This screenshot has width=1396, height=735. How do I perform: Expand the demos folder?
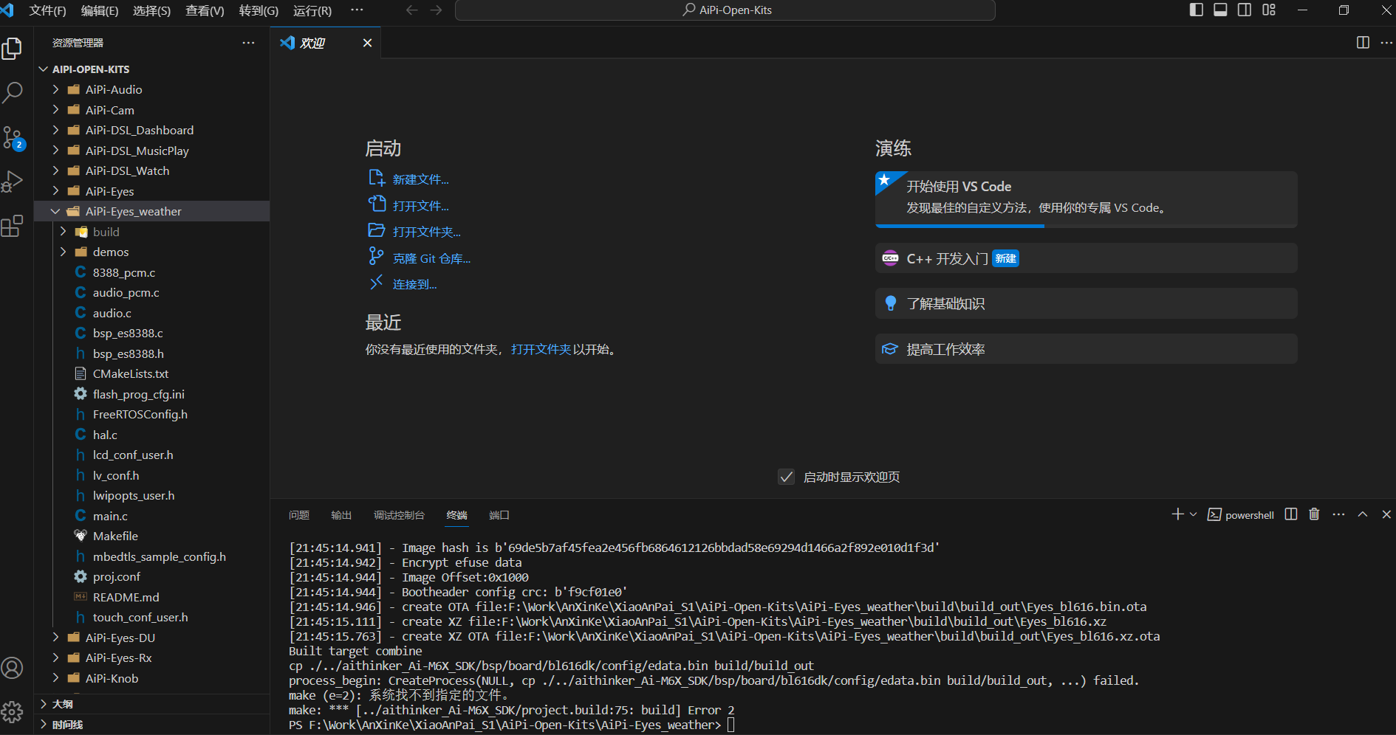pyautogui.click(x=151, y=252)
